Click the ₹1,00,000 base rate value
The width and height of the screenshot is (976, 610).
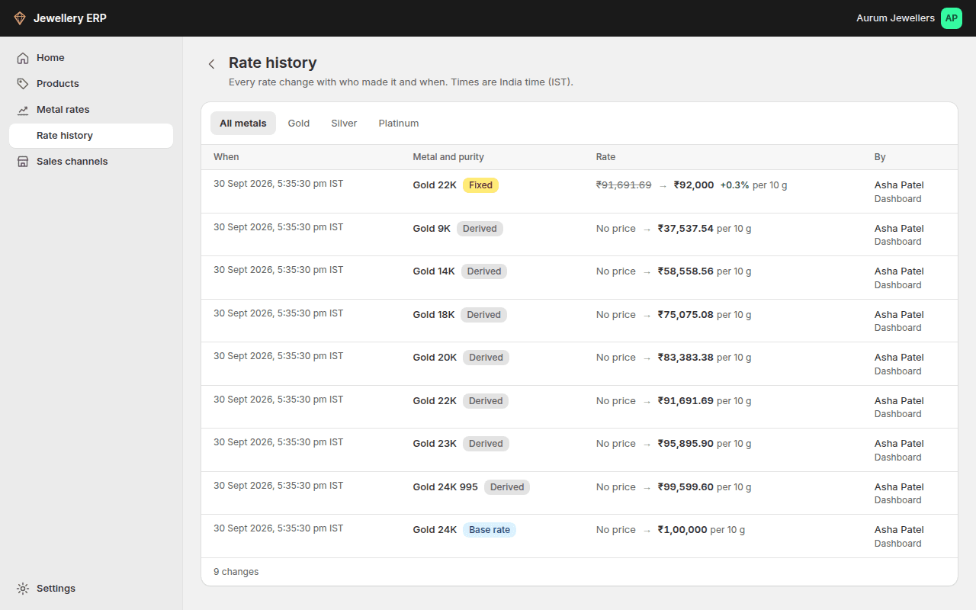(683, 530)
